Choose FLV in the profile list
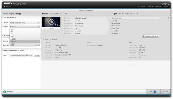The height and width of the screenshot is (99, 173). tap(25, 34)
